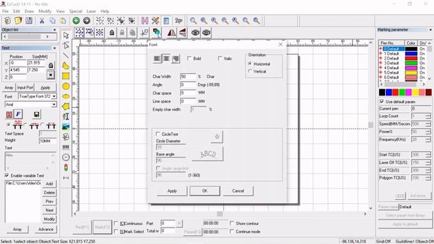This screenshot has width=434, height=244.
Task: Enable the Italic checkbox
Action: [x=220, y=58]
